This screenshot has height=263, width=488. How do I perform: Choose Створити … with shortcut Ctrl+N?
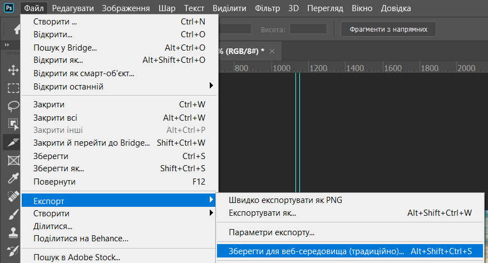pos(120,22)
